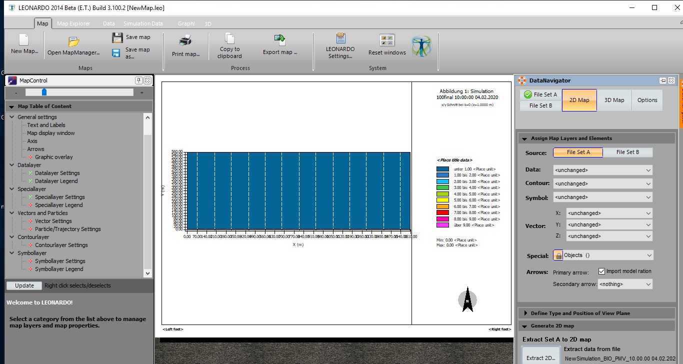The height and width of the screenshot is (364, 683).
Task: Click the Export map icon
Action: (x=279, y=40)
